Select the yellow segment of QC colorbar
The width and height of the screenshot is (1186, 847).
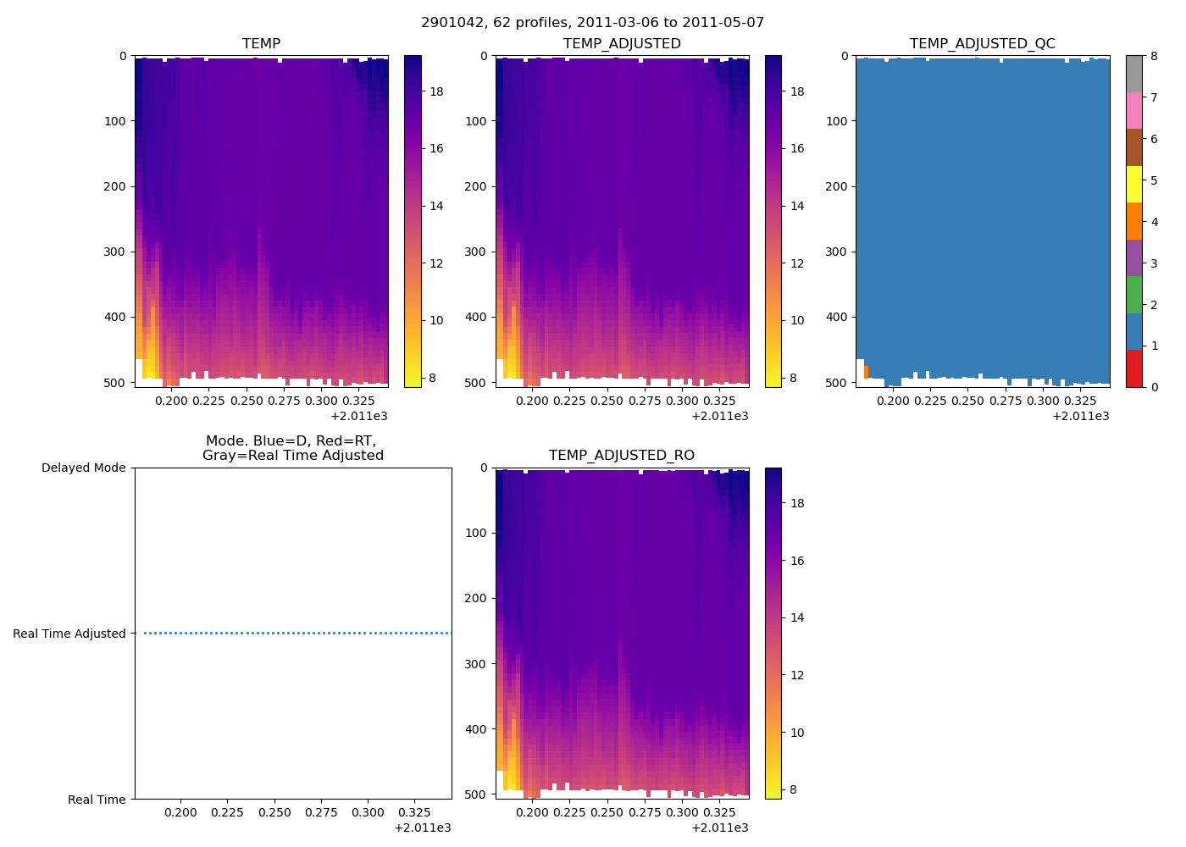(x=1133, y=184)
